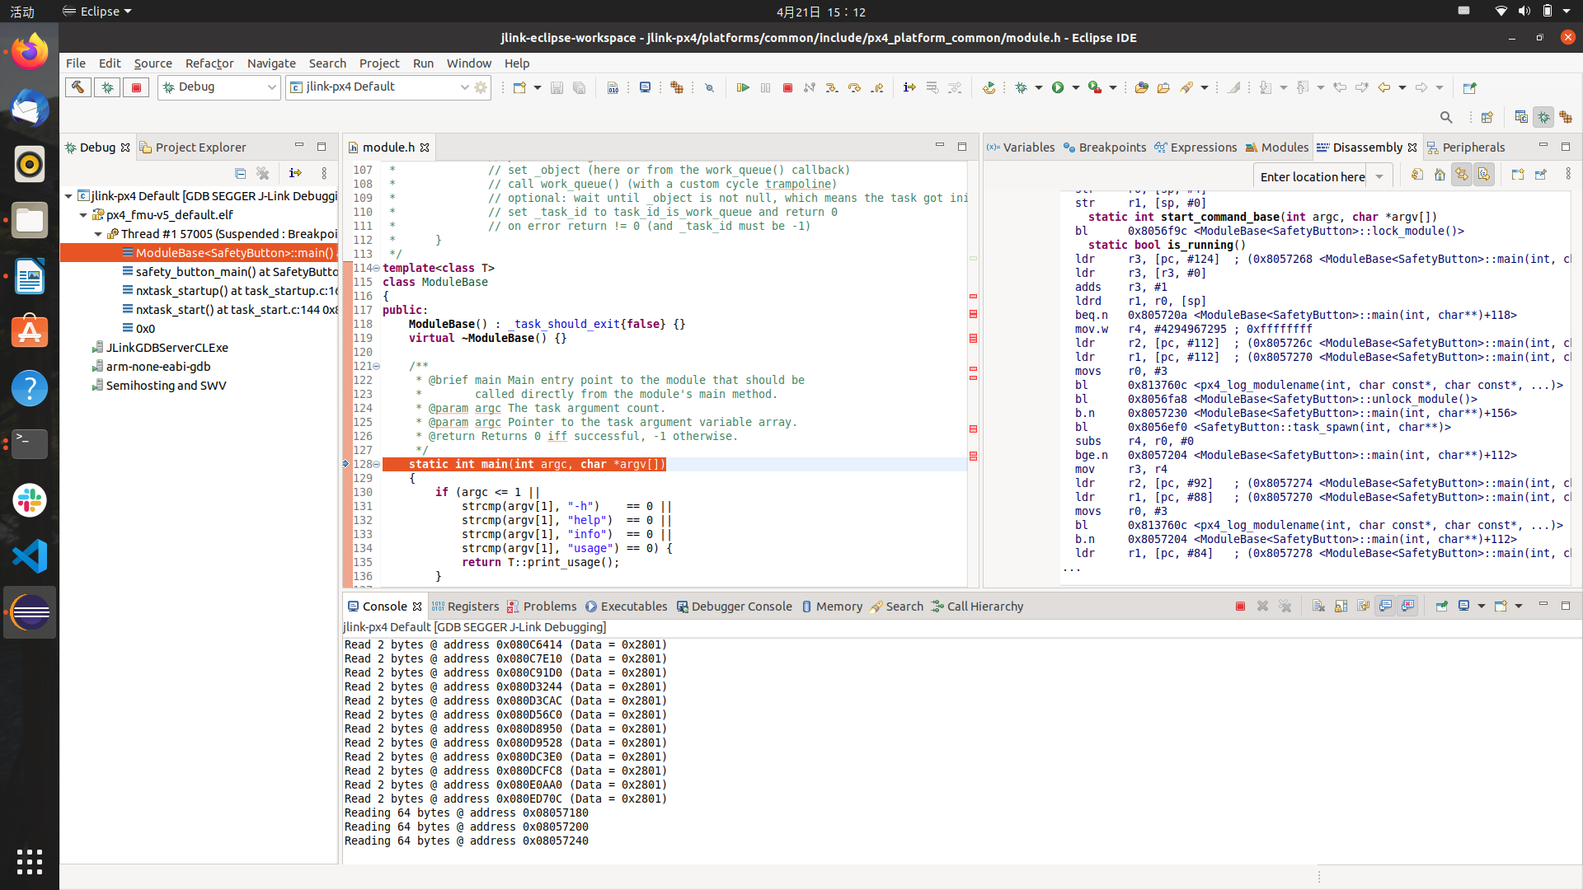This screenshot has height=890, width=1583.
Task: Click the Resume debugging icon
Action: 743,87
